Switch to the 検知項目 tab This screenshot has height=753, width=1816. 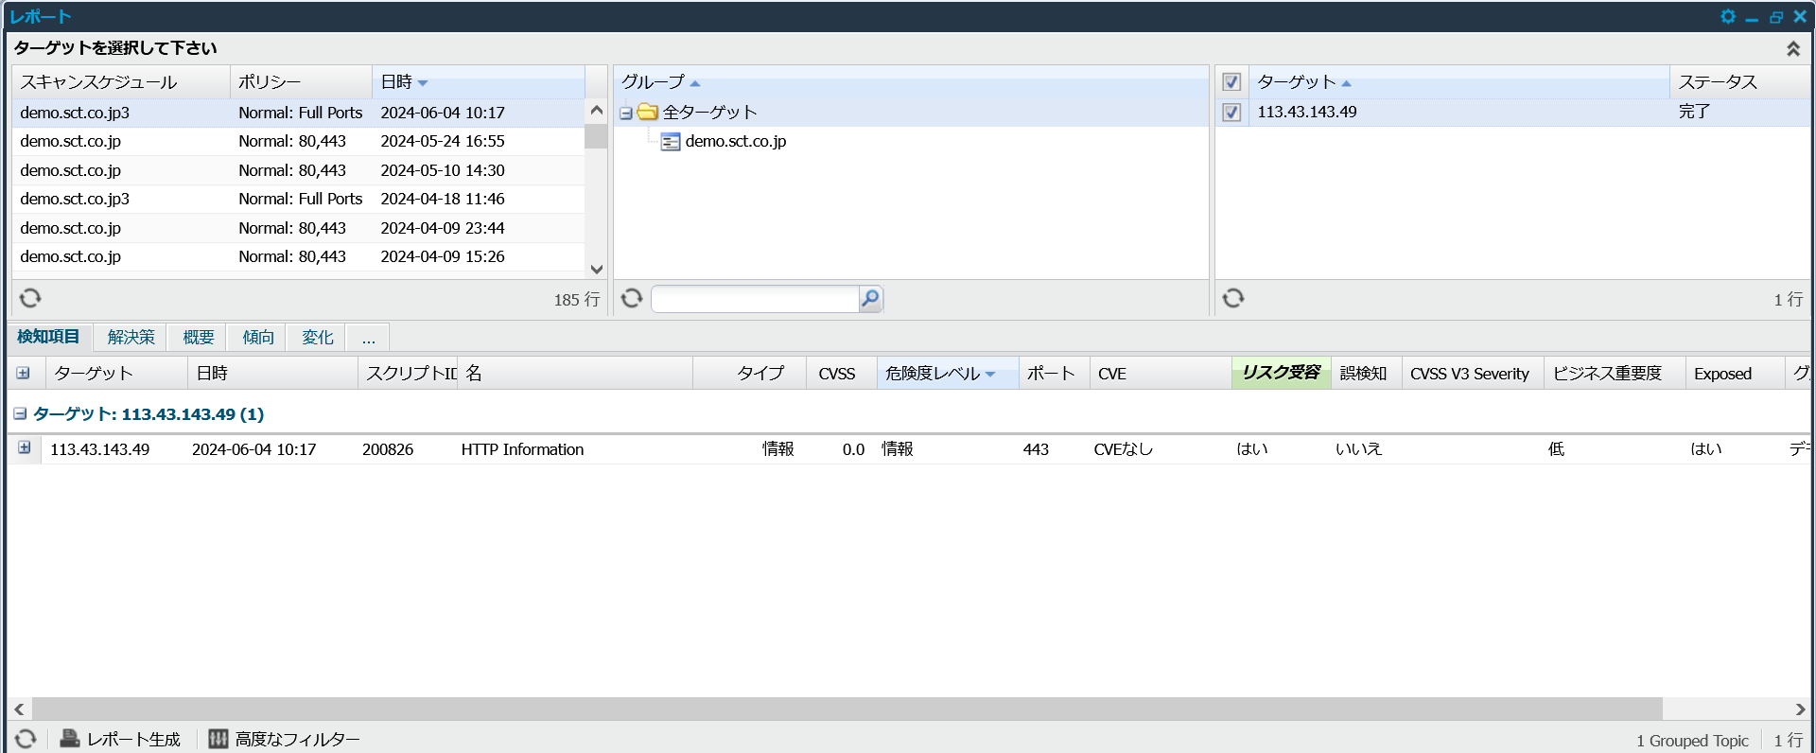[x=48, y=337]
